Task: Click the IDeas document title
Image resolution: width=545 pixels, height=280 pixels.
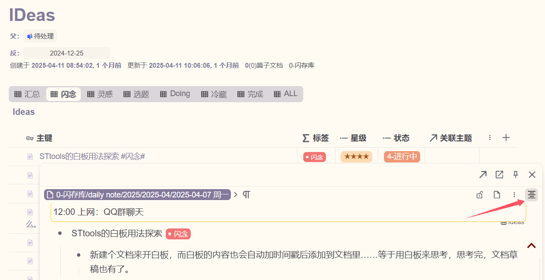Action: (32, 15)
